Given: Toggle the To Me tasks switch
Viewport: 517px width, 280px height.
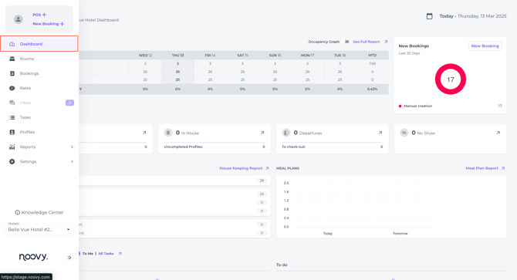Looking at the screenshot, I should [79, 253].
